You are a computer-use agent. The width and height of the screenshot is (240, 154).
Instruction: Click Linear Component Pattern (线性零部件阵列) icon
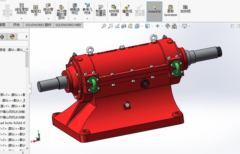pyautogui.click(x=22, y=9)
